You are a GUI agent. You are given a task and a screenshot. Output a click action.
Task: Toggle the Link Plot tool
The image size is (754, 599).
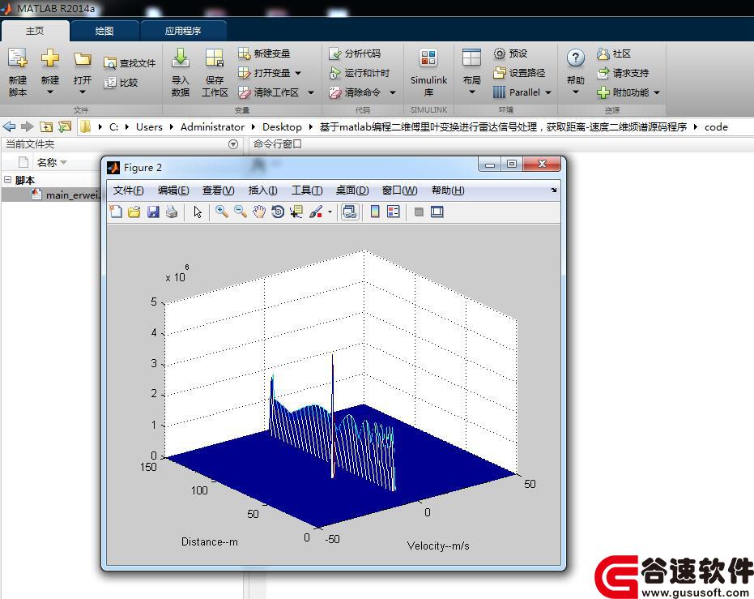pyautogui.click(x=350, y=212)
